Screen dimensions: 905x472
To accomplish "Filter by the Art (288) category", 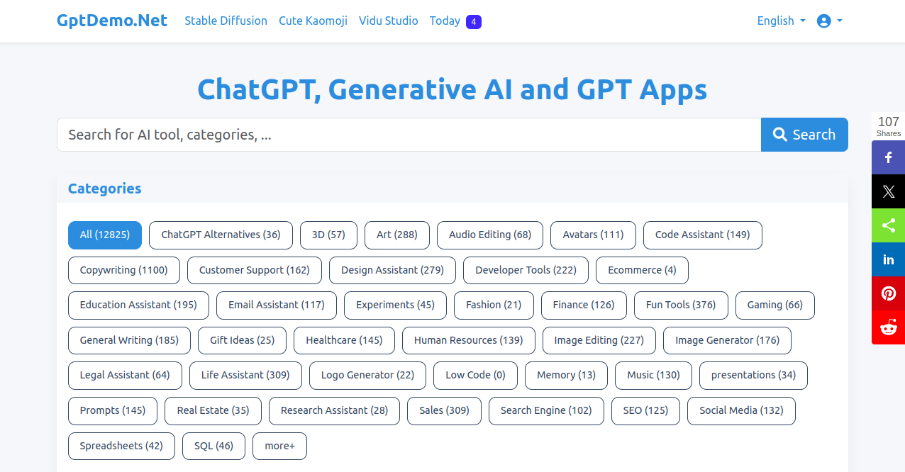I will (397, 235).
